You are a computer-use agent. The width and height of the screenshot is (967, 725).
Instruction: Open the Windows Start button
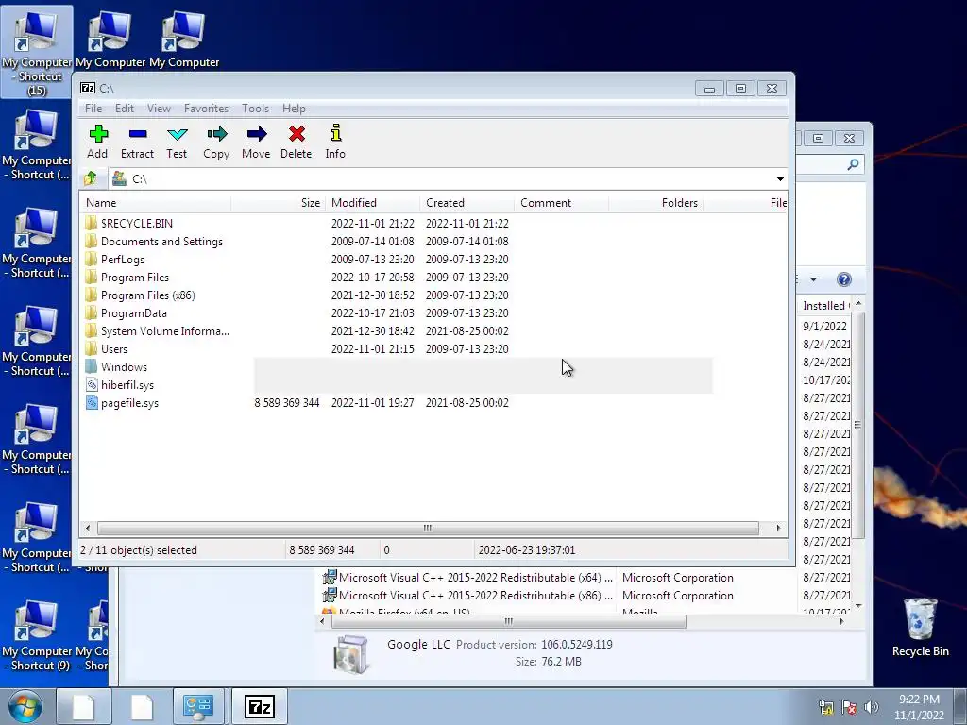pyautogui.click(x=25, y=706)
